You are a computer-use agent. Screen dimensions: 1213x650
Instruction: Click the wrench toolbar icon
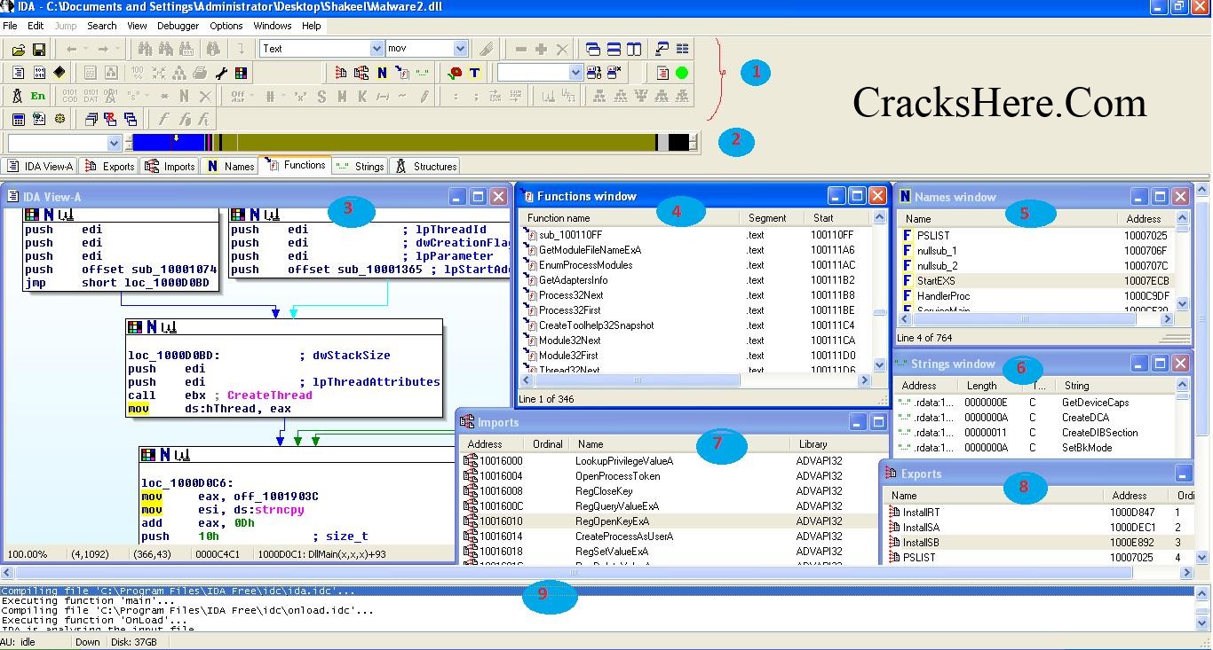pyautogui.click(x=221, y=73)
